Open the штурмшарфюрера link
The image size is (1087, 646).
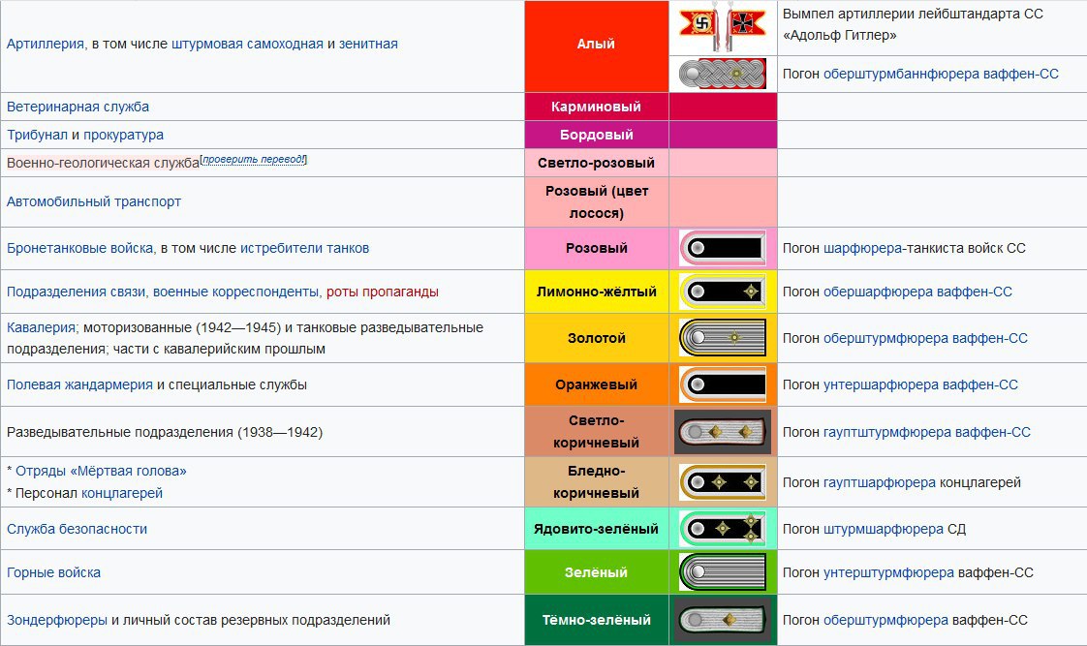pyautogui.click(x=884, y=529)
